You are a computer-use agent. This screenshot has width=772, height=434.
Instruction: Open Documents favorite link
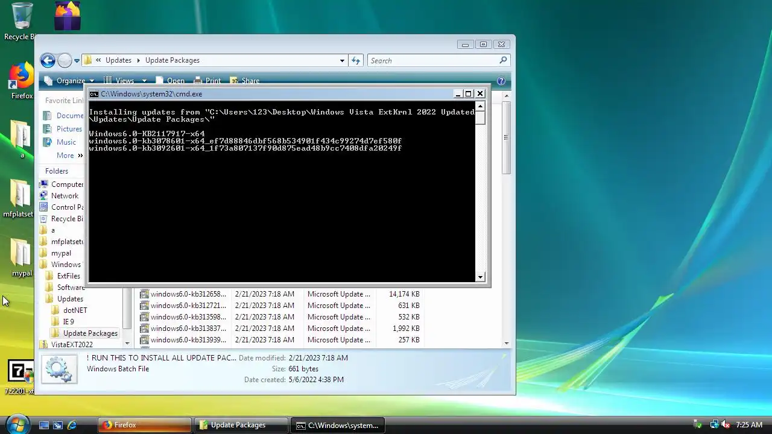[x=63, y=116]
